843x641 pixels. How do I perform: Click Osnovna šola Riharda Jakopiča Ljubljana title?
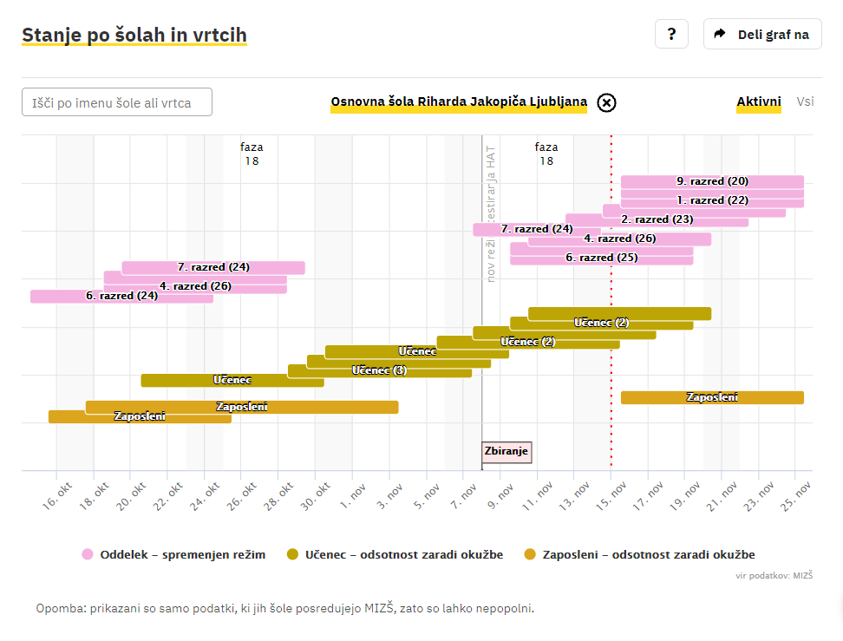(x=459, y=102)
